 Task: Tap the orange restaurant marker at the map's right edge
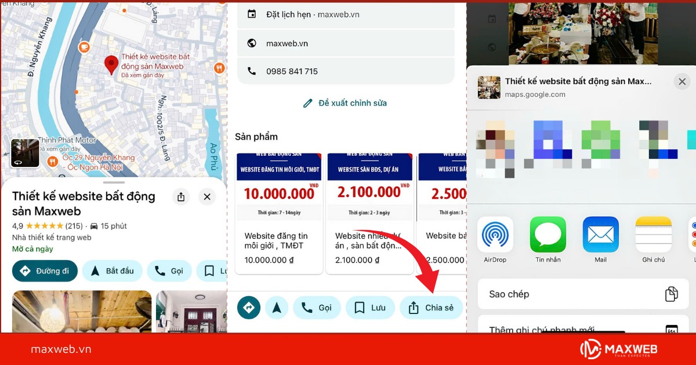click(219, 68)
